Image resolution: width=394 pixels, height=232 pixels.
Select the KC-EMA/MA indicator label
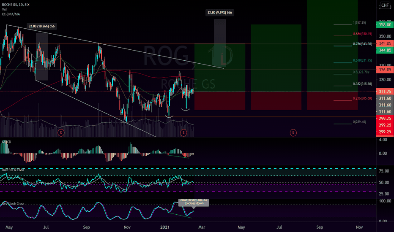coord(11,14)
